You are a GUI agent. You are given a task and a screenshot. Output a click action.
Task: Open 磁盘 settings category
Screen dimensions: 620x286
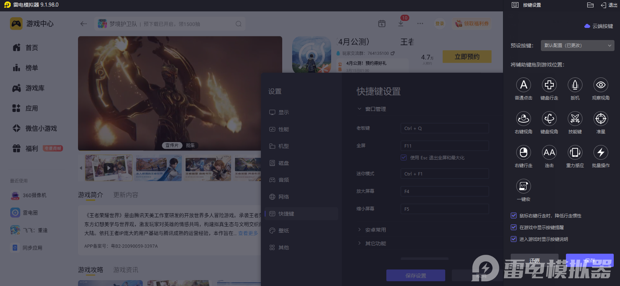[x=301, y=163]
